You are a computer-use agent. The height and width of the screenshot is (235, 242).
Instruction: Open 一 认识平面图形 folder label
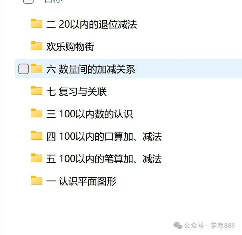[81, 181]
